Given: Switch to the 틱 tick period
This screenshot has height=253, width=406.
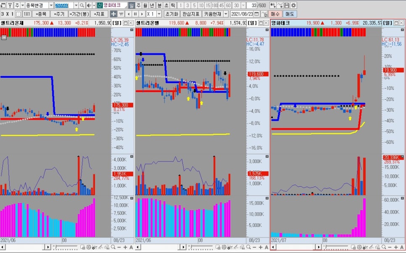Looking at the screenshot, I should pyautogui.click(x=173, y=5).
